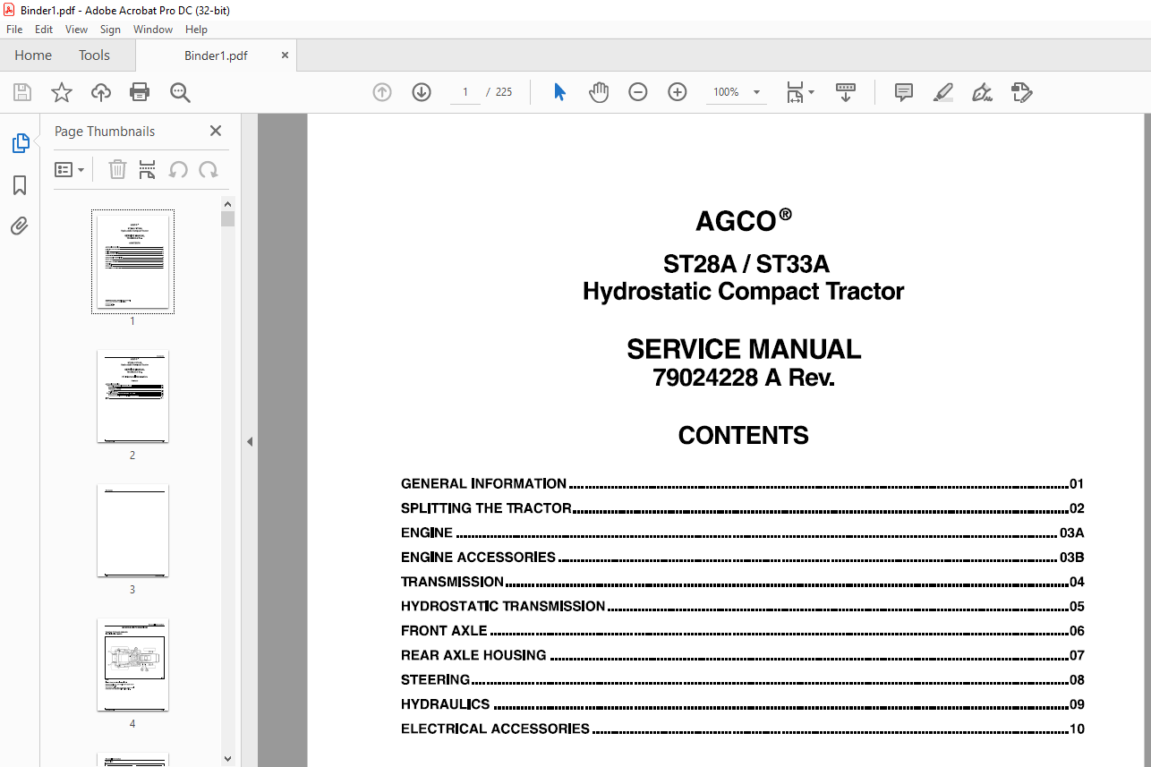1151x767 pixels.
Task: Select the arrow selection tool
Action: tap(559, 92)
